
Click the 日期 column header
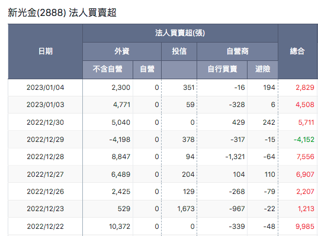coord(46,51)
